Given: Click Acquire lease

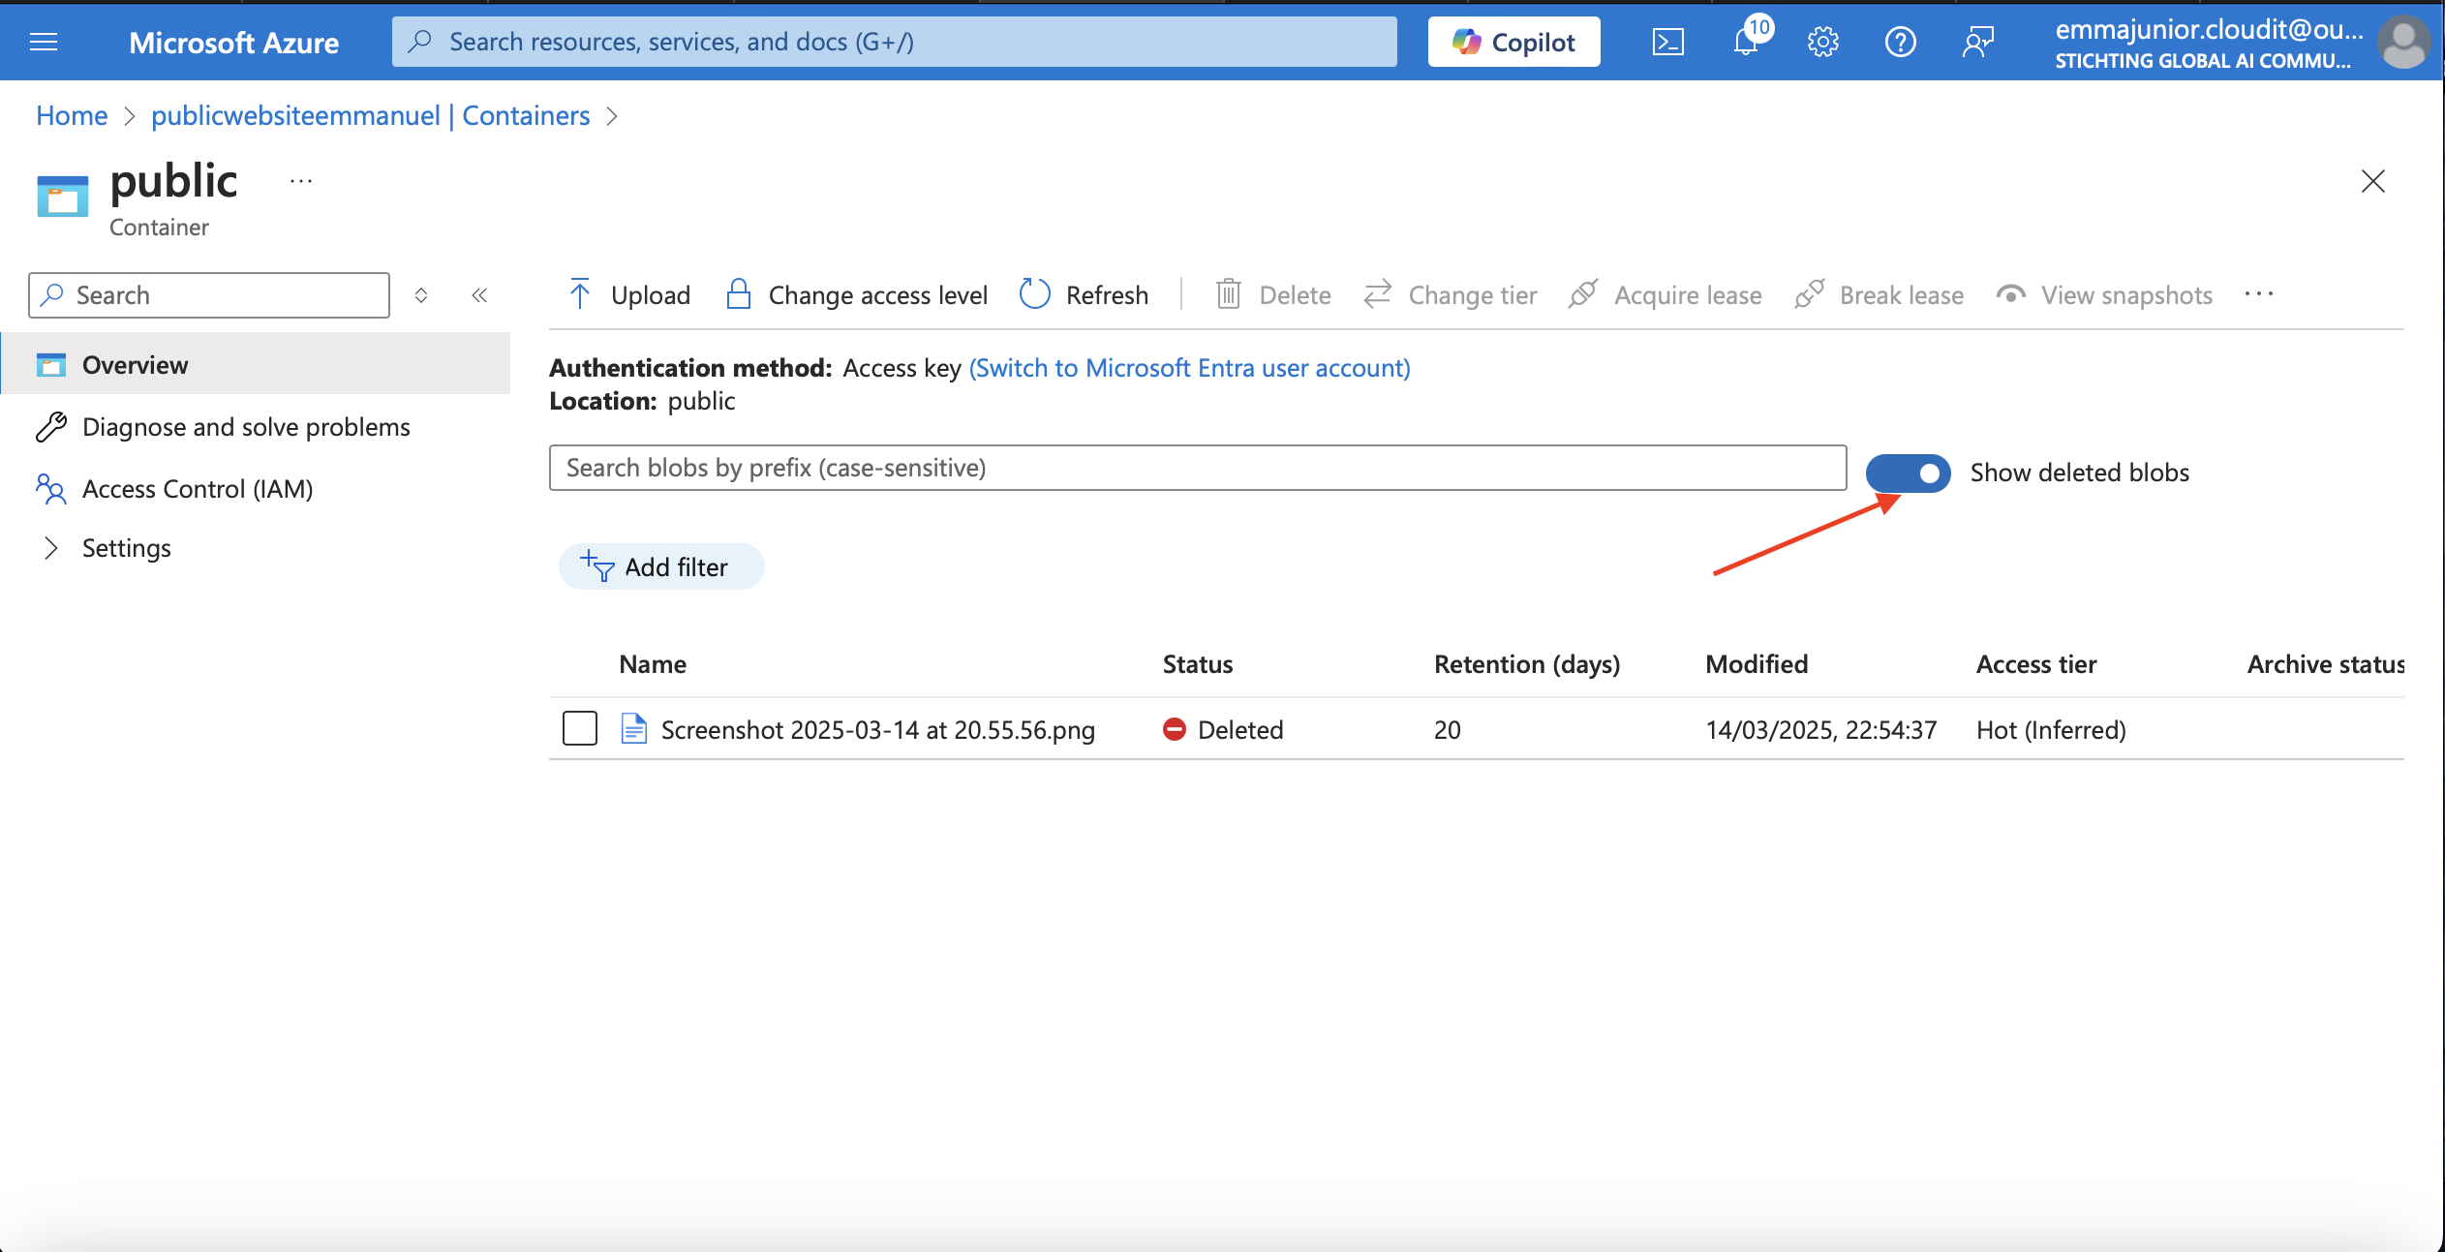Looking at the screenshot, I should 1666,294.
